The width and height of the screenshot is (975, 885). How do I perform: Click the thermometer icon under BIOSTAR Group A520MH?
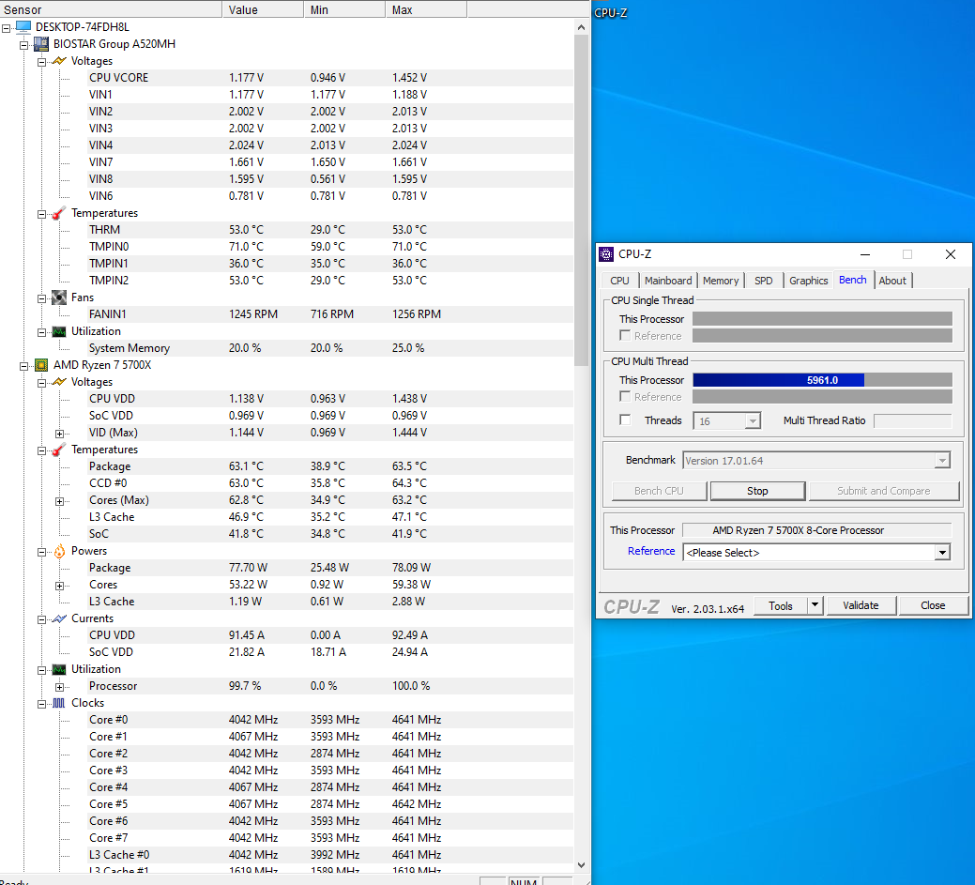pyautogui.click(x=59, y=213)
